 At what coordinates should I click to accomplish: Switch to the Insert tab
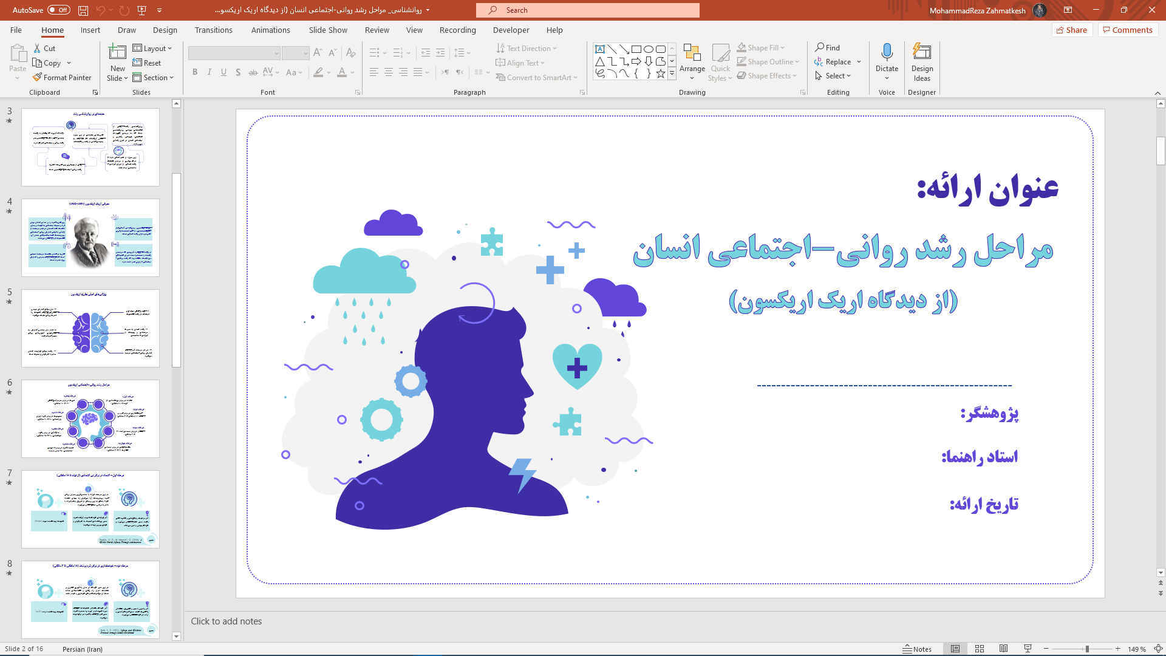coord(90,30)
